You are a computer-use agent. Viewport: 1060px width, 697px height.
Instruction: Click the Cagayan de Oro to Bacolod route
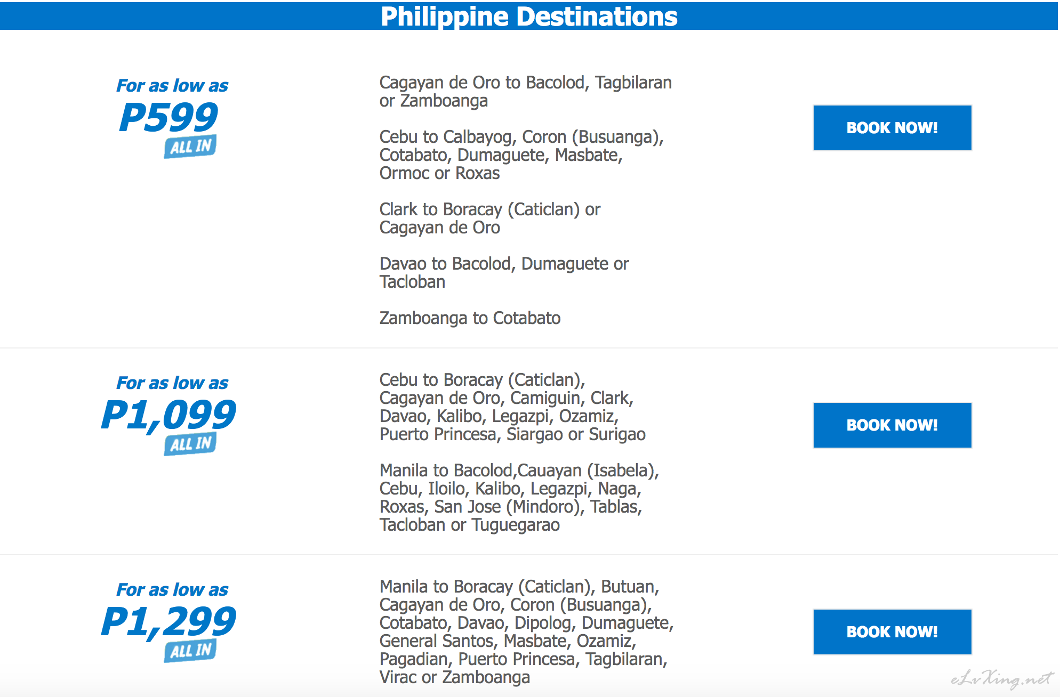point(525,92)
